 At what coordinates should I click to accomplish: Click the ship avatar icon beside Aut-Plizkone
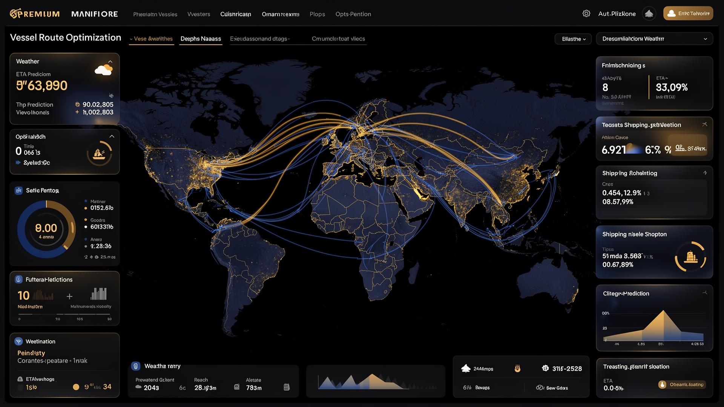[649, 14]
